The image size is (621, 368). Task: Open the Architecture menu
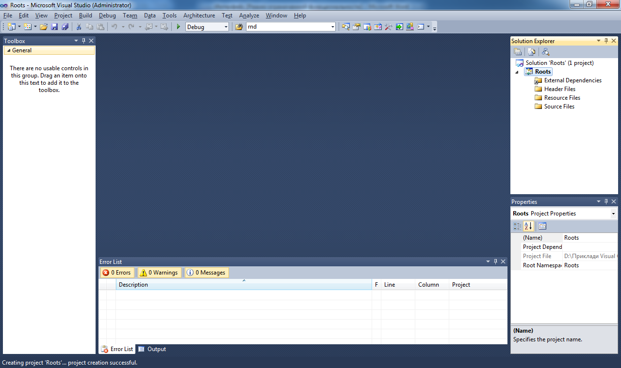[x=199, y=15]
